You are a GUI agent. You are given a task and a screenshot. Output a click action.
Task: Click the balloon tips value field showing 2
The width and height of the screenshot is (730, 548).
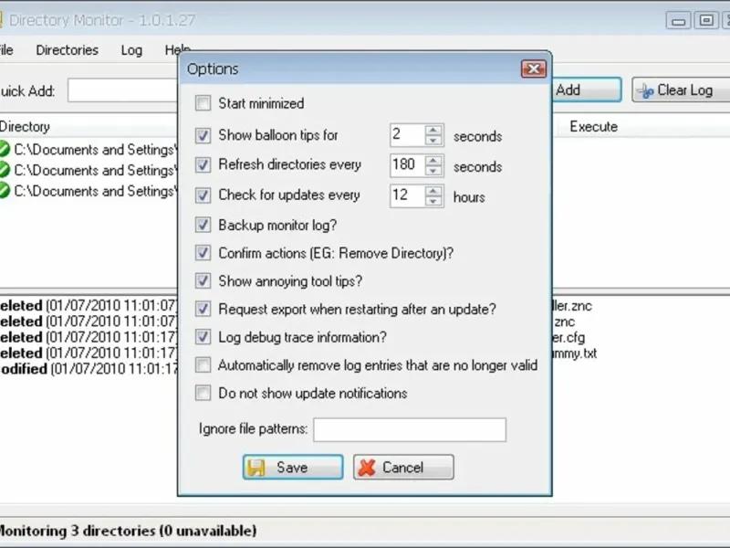click(x=407, y=135)
